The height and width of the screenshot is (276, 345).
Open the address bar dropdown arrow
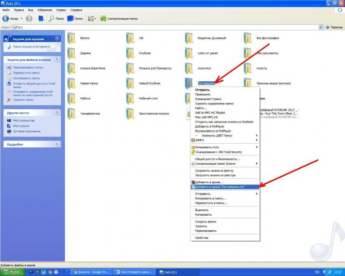(320, 27)
